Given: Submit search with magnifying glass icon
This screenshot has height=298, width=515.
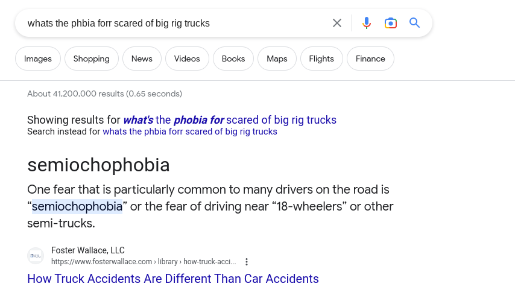Looking at the screenshot, I should click(x=414, y=23).
